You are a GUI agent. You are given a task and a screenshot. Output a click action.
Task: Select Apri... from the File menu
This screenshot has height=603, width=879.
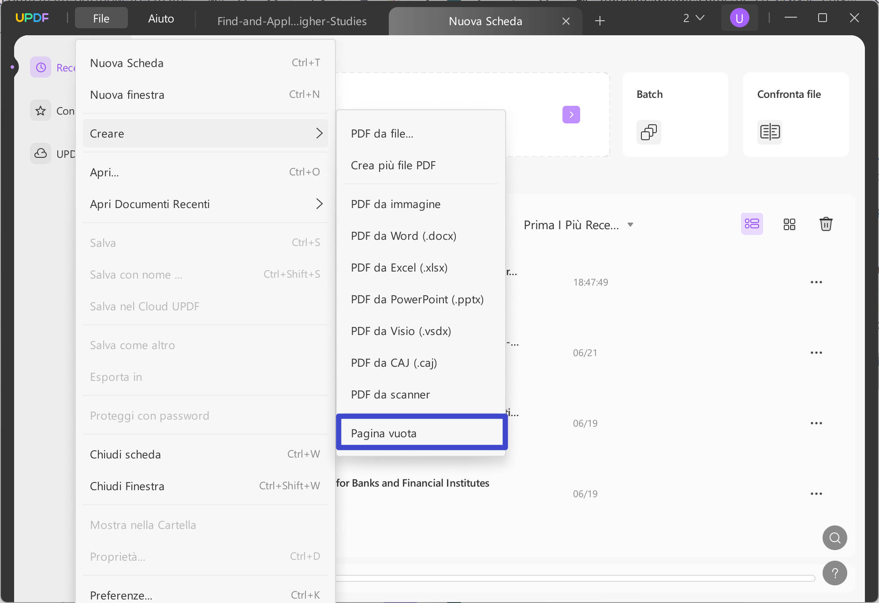(205, 172)
